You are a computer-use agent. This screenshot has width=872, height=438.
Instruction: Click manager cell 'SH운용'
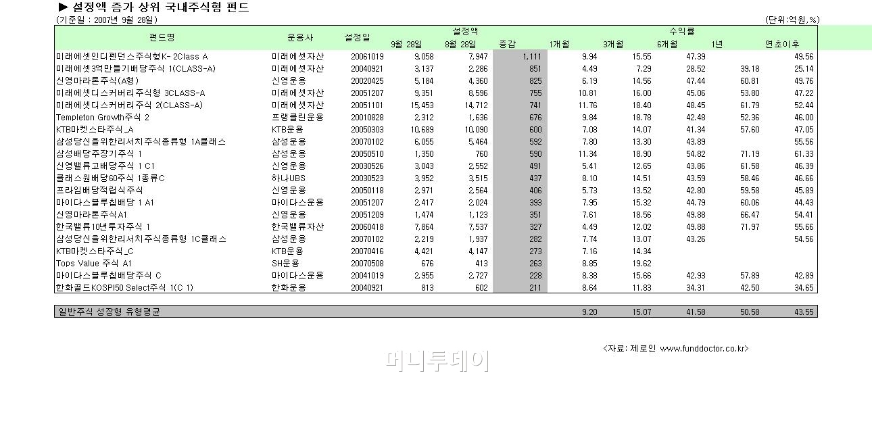click(285, 264)
